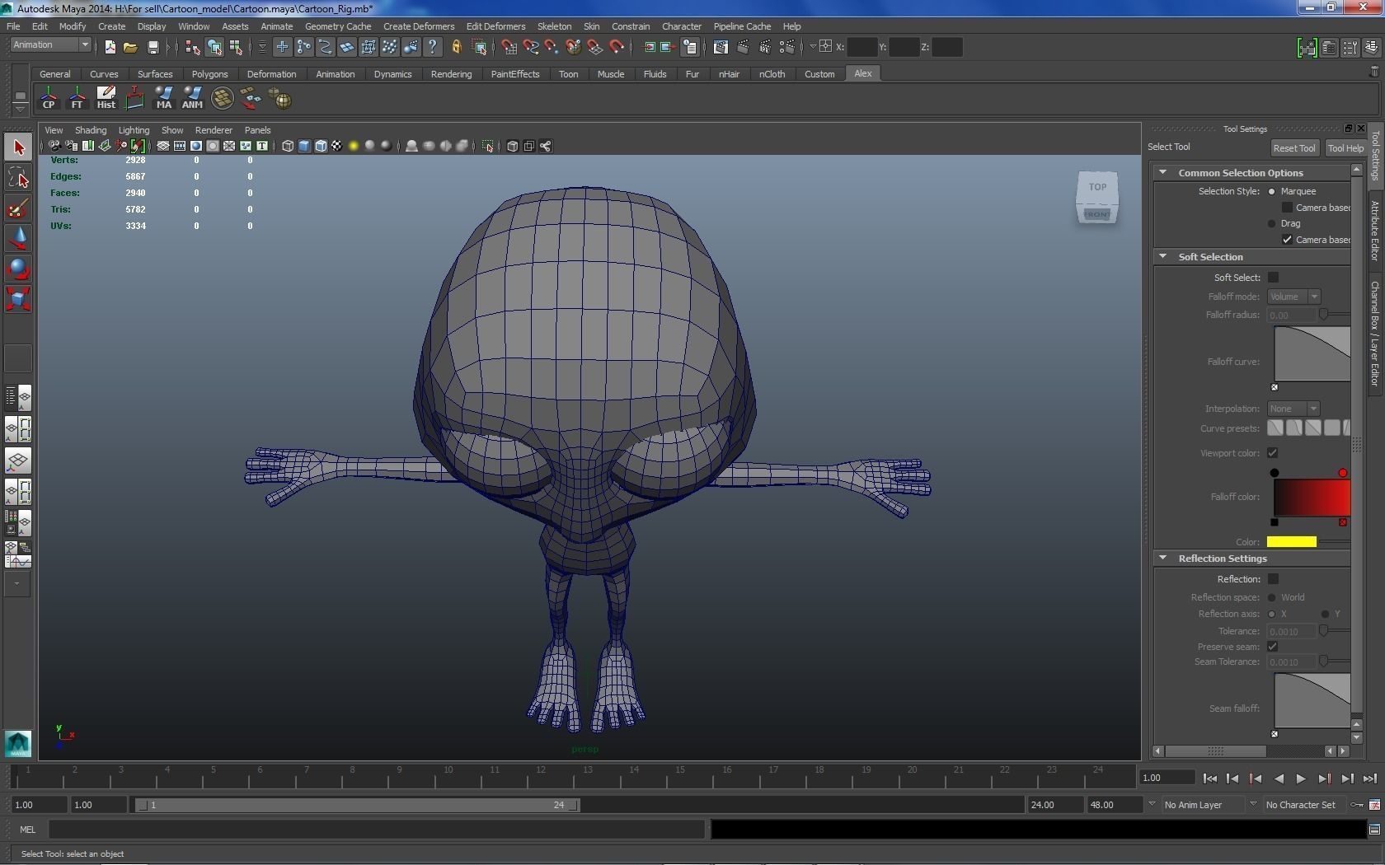
Task: Collapse the Soft Selection section
Action: 1163,256
